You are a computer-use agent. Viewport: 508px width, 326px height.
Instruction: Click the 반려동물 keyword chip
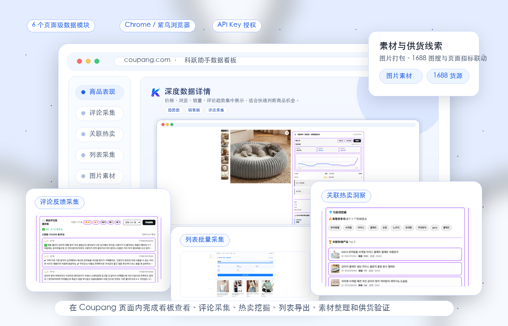(x=335, y=228)
